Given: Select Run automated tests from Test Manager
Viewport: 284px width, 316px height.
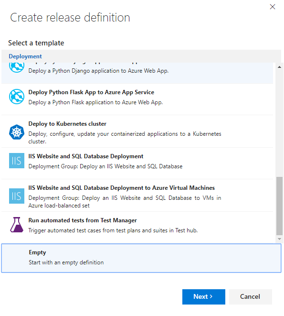Looking at the screenshot, I should tap(83, 220).
